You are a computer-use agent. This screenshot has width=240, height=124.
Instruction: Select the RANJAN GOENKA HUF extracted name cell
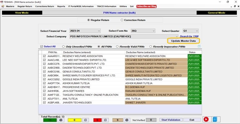(x=156, y=91)
